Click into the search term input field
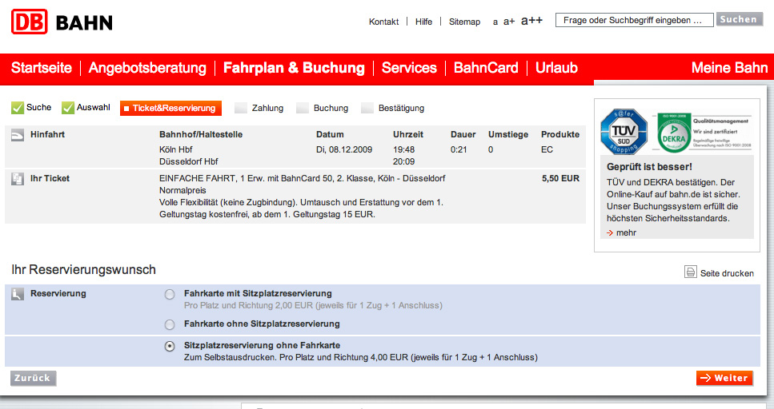Image resolution: width=774 pixels, height=409 pixels. coord(634,20)
